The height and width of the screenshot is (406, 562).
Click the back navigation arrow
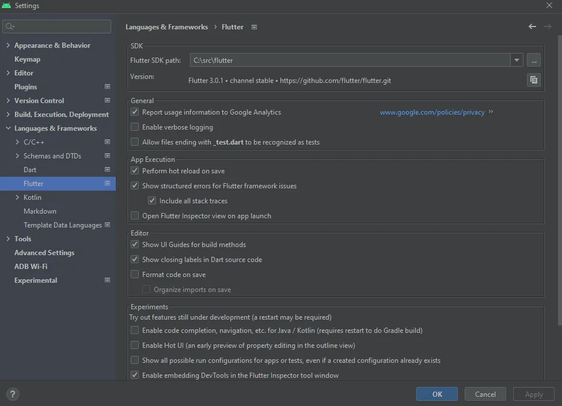point(532,26)
